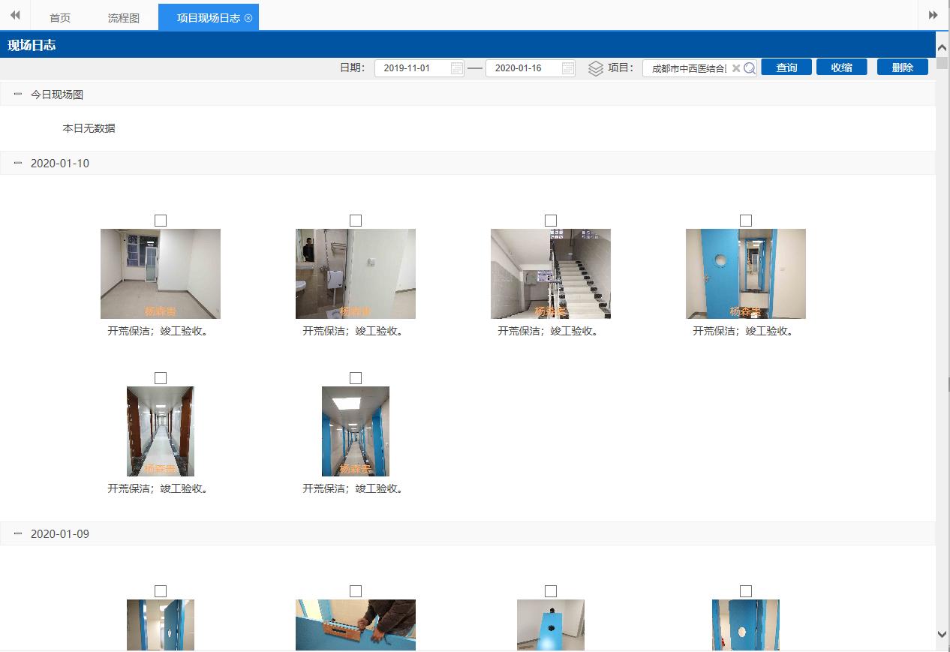Collapse the 2020-01-10 date section
Viewport: 950px width, 652px height.
(18, 163)
